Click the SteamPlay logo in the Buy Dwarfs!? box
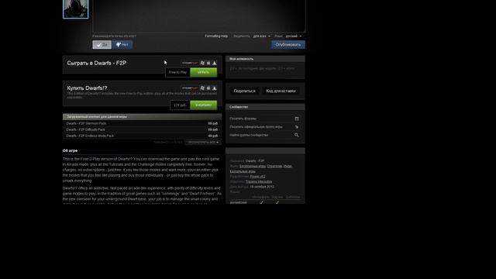Viewport: 496px width, 279px height. pos(190,88)
